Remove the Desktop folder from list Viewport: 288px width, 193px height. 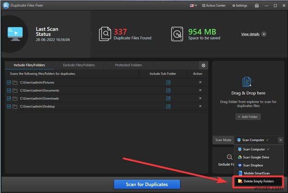(200, 106)
